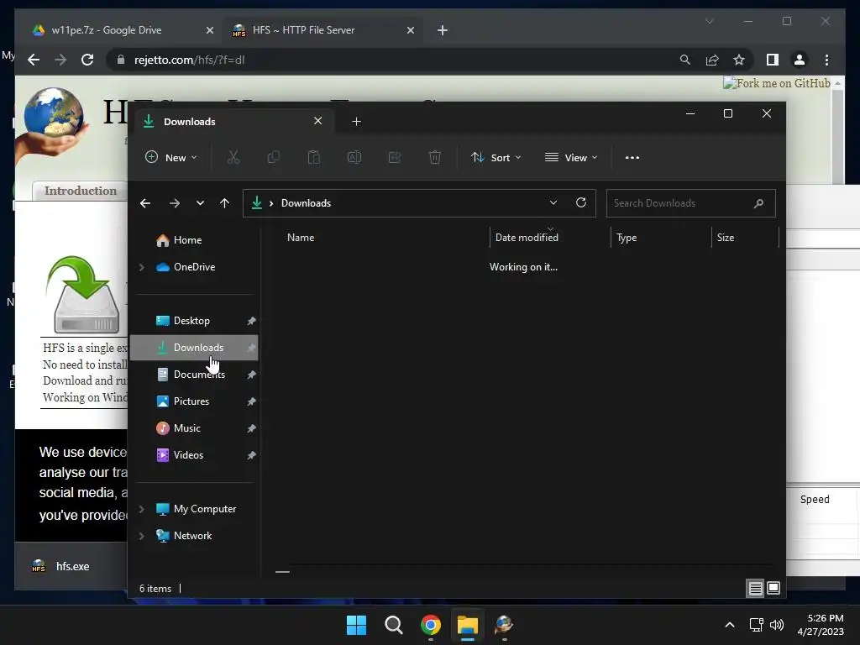This screenshot has width=860, height=645.
Task: Click the Delete trash icon in Explorer toolbar
Action: point(435,157)
